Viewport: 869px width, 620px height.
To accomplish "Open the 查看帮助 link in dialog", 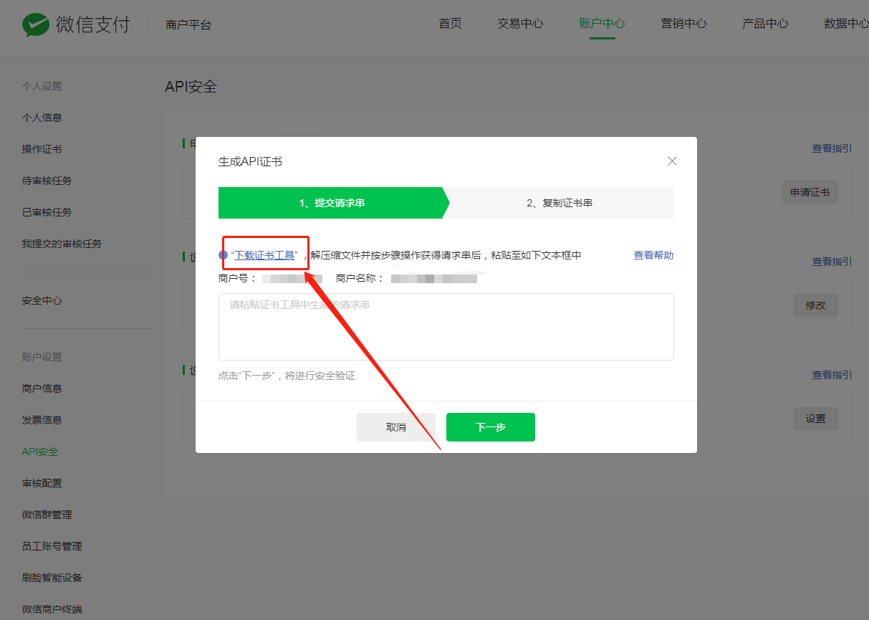I will click(653, 255).
